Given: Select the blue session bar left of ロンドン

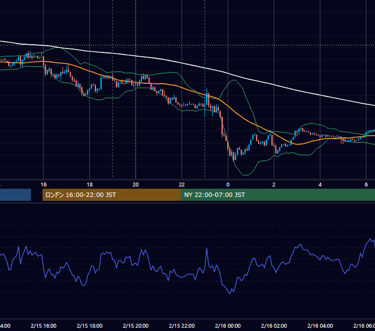Looking at the screenshot, I should click(x=15, y=195).
